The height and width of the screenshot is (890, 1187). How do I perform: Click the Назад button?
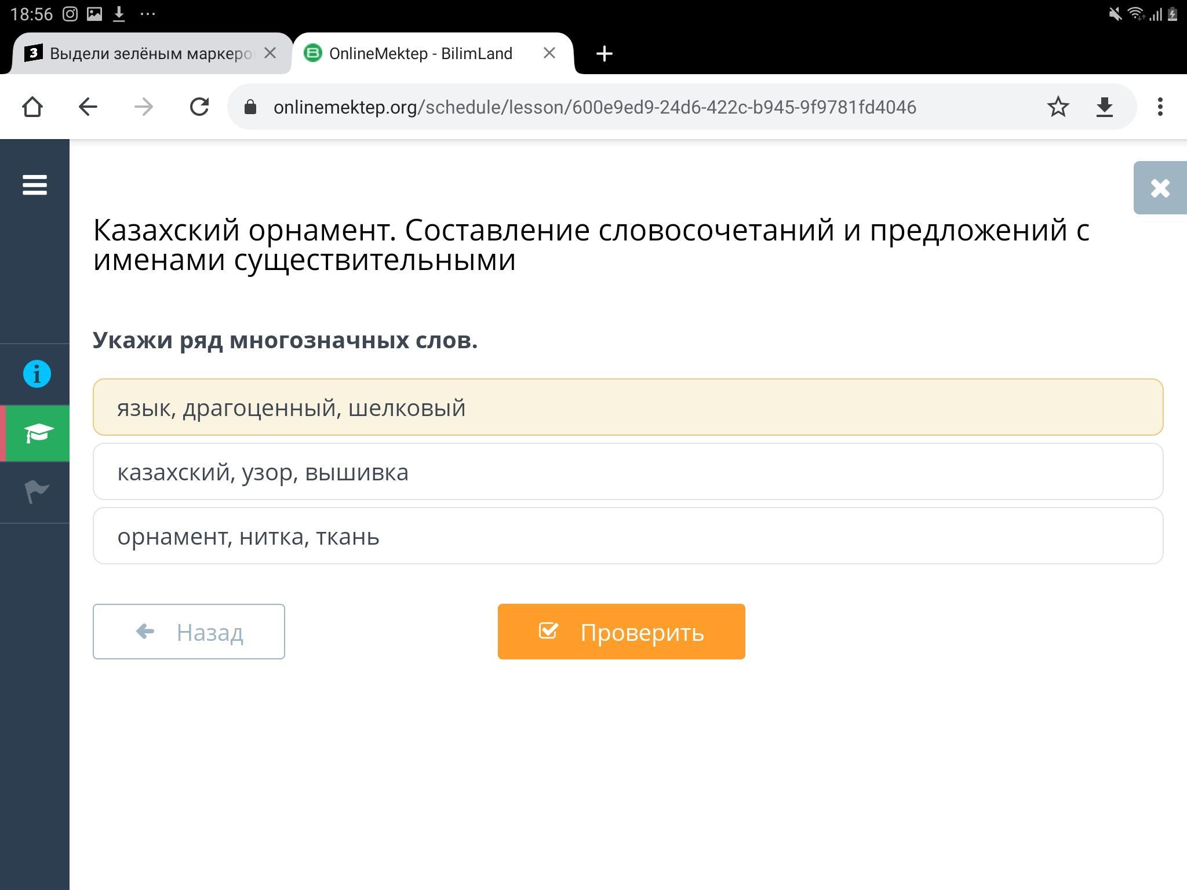coord(189,632)
